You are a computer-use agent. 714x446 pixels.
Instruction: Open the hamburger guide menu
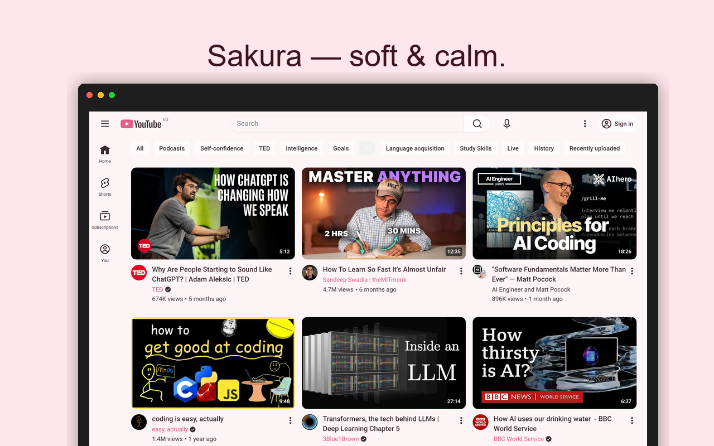click(105, 124)
